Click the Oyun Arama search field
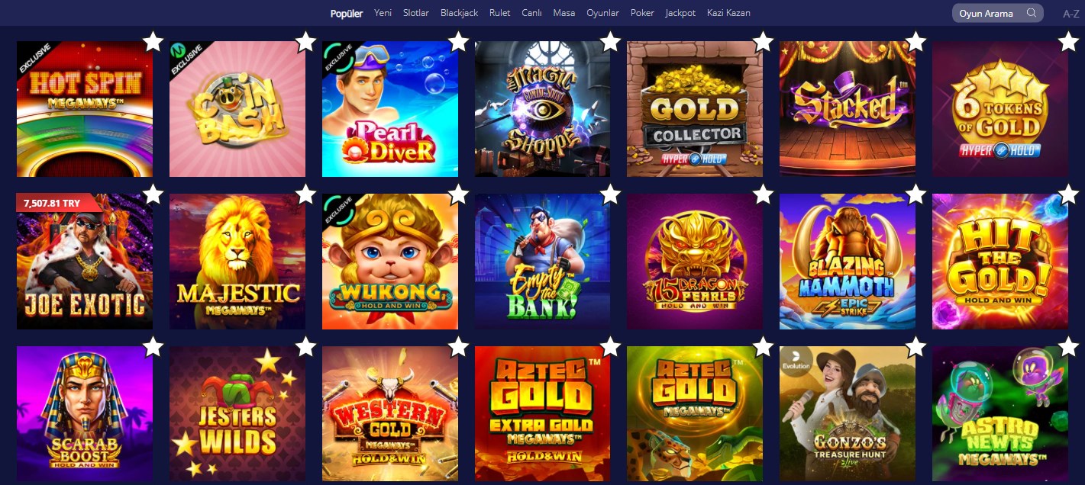Screen dimensions: 1085x485 997,13
